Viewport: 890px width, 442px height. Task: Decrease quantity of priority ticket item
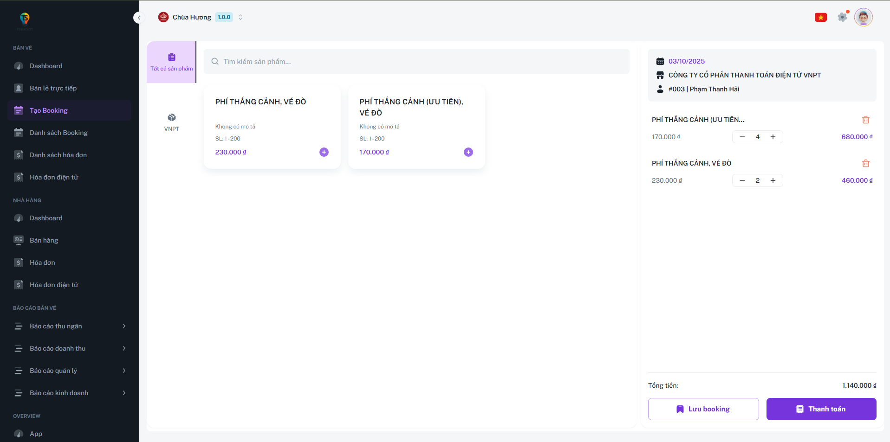click(x=742, y=137)
